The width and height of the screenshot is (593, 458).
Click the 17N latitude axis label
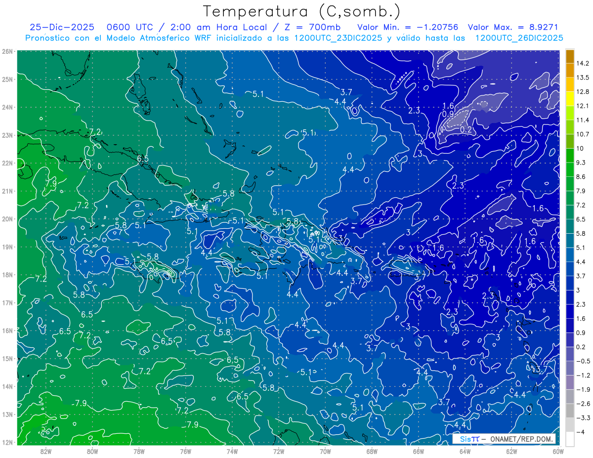coord(7,302)
